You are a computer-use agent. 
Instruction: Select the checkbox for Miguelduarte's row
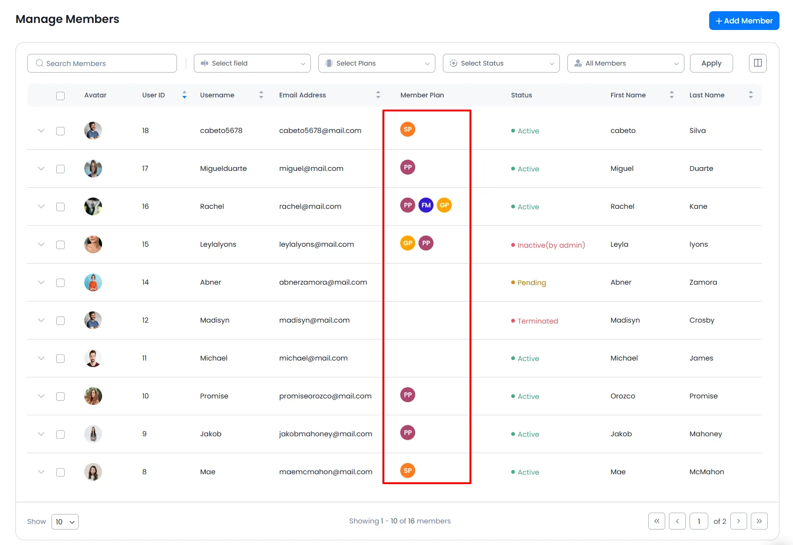click(60, 169)
